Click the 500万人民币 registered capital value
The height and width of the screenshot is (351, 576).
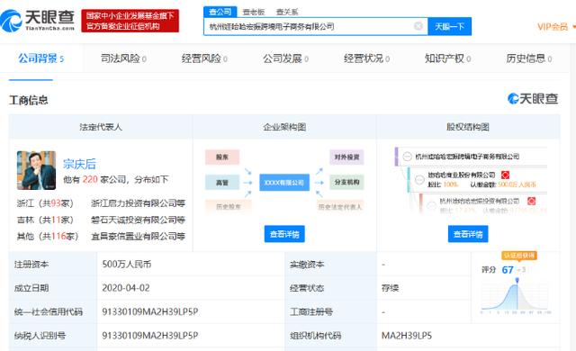[127, 264]
